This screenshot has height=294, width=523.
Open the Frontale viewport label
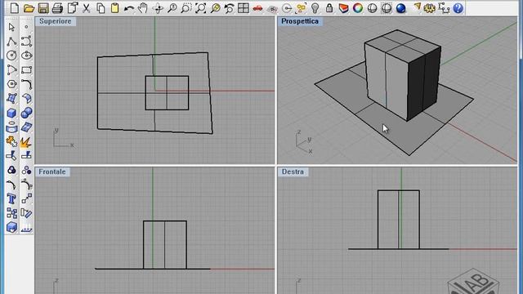click(52, 171)
